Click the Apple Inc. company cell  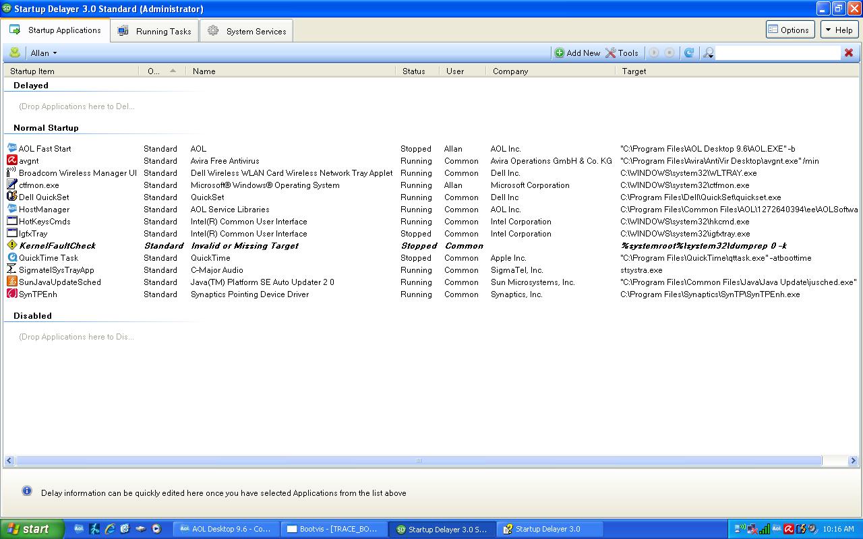pos(508,258)
